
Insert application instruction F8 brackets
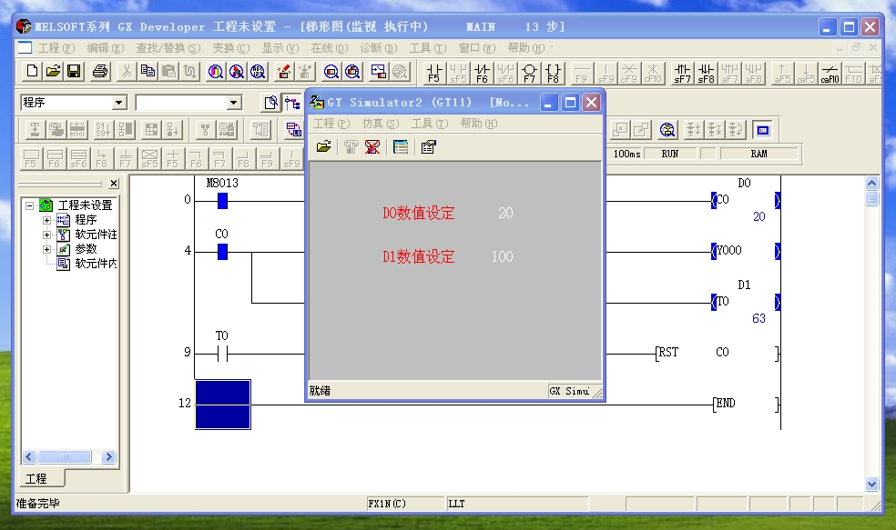coord(553,73)
